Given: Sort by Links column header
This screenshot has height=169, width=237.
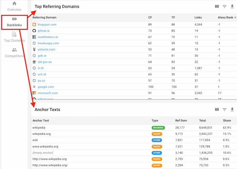Looking at the screenshot, I should coord(198,17).
